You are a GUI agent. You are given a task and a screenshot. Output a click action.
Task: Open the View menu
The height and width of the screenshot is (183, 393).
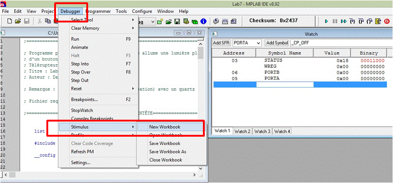pos(31,11)
